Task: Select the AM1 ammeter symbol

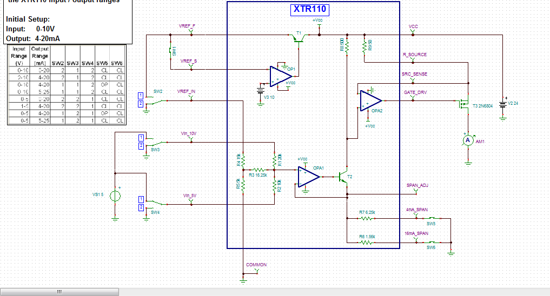Action: (x=468, y=140)
